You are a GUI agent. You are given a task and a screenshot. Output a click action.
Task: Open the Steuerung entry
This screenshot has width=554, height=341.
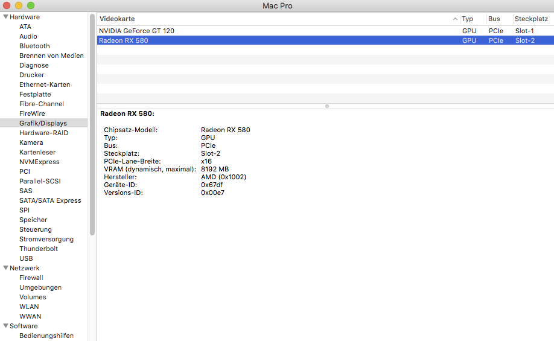pyautogui.click(x=36, y=230)
